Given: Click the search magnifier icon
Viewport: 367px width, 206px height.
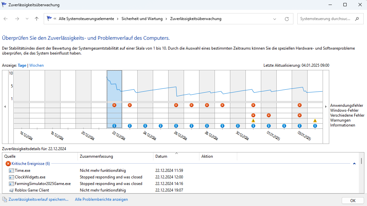Looking at the screenshot, I should (357, 19).
